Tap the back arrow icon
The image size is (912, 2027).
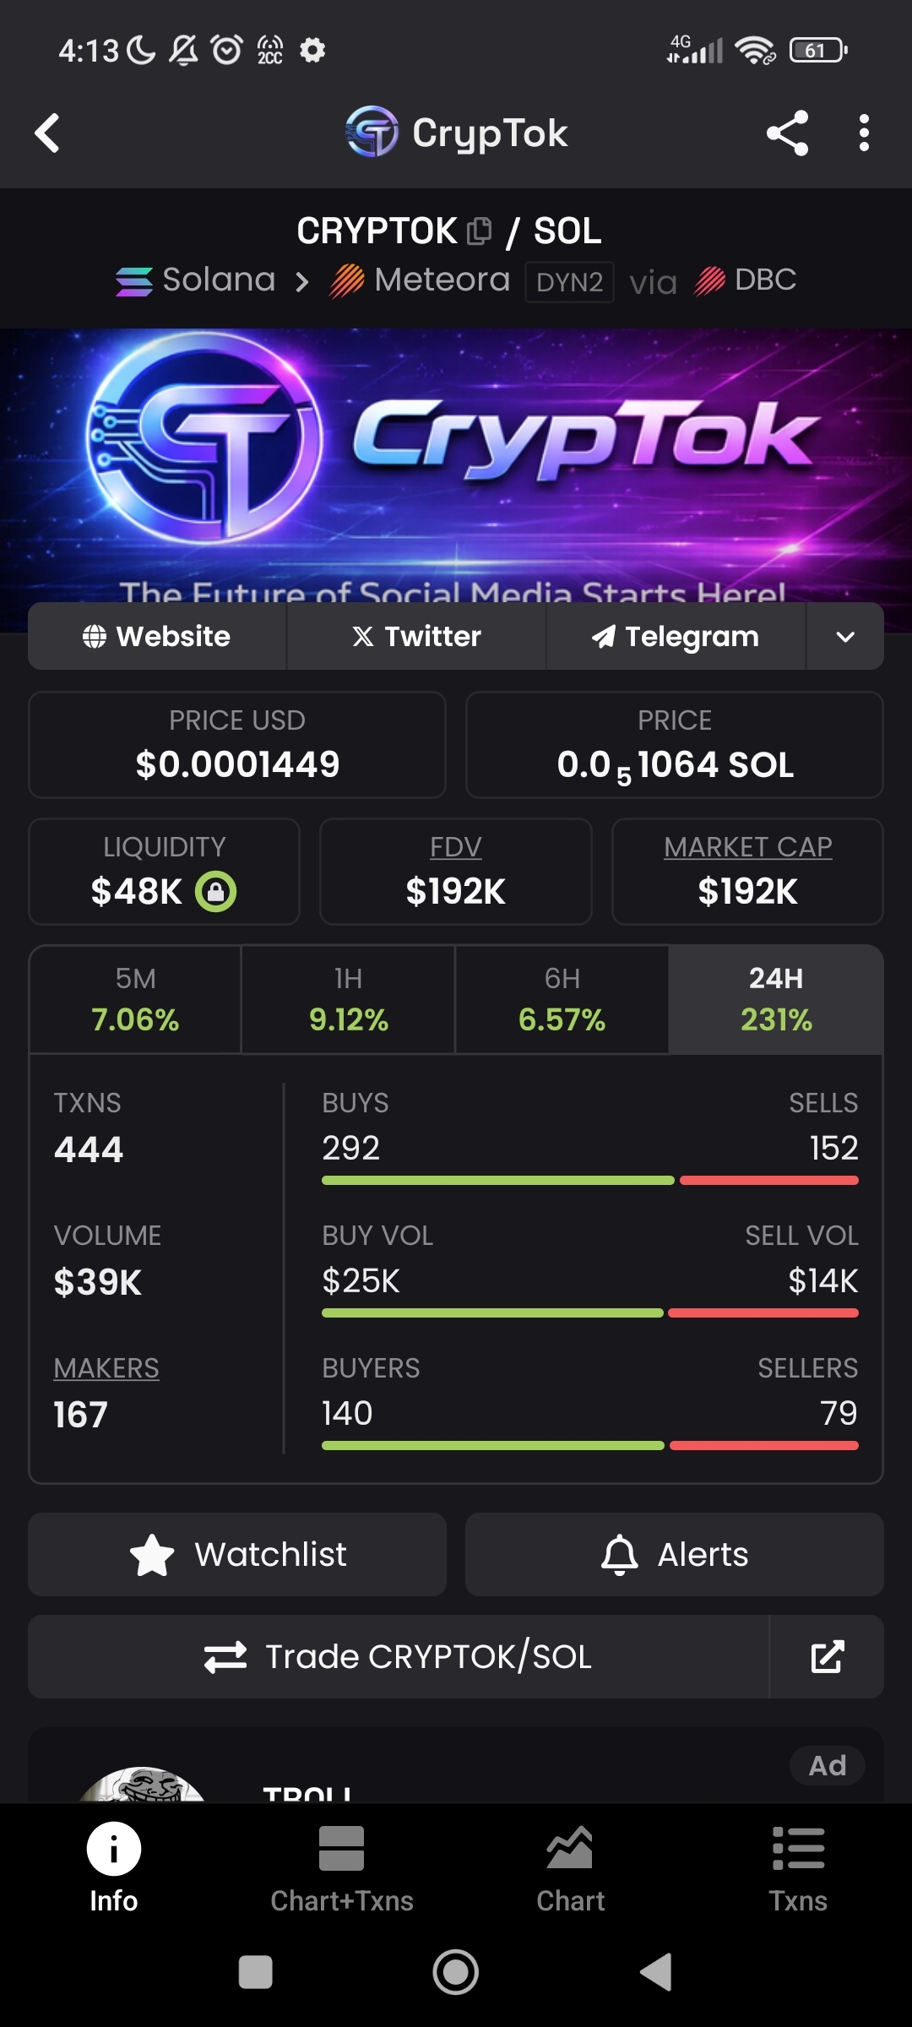(48, 133)
